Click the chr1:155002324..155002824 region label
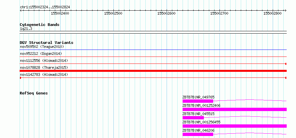296x138 pixels. [x=45, y=7]
